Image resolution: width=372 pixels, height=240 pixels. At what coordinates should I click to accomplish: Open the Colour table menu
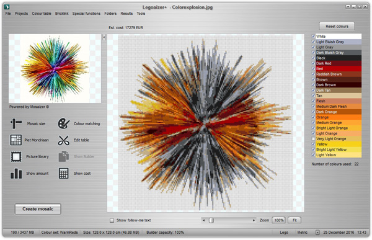(x=42, y=14)
